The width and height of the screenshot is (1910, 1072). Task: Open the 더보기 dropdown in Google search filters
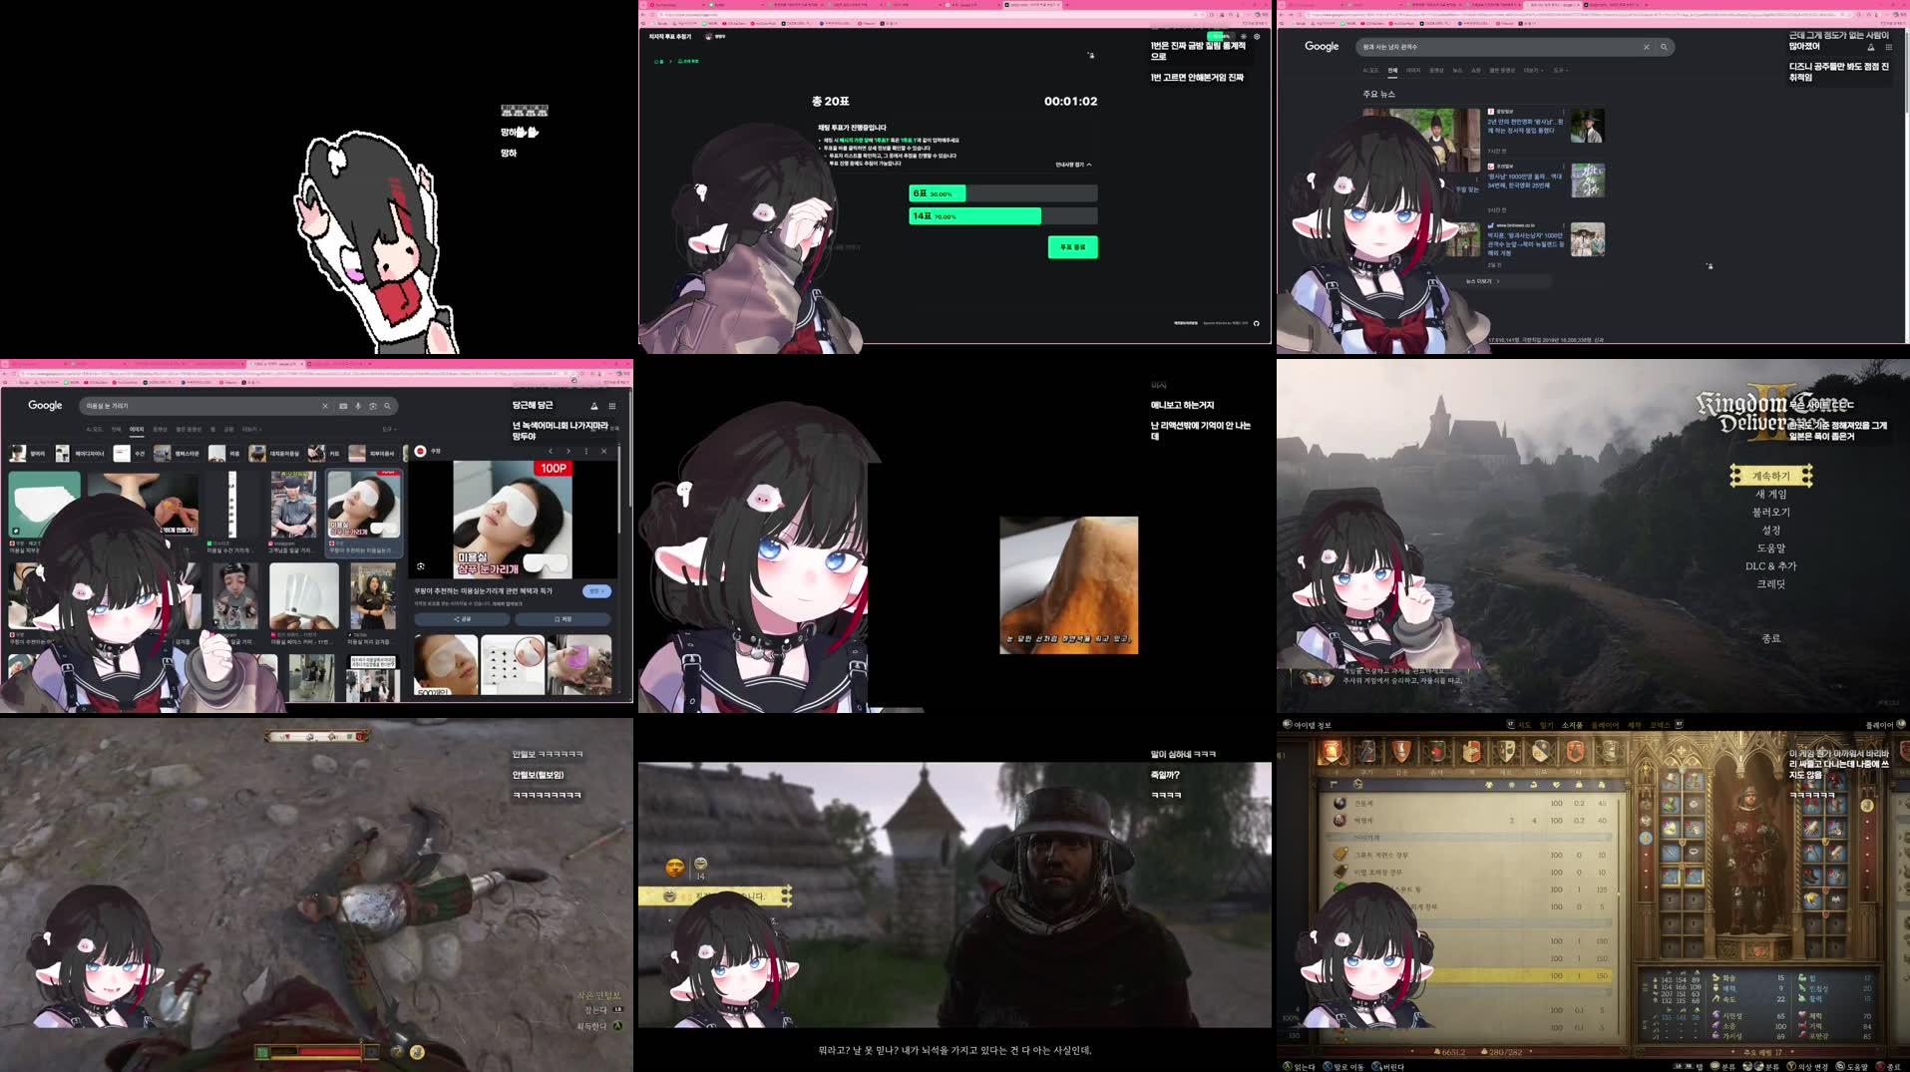[x=1535, y=71]
